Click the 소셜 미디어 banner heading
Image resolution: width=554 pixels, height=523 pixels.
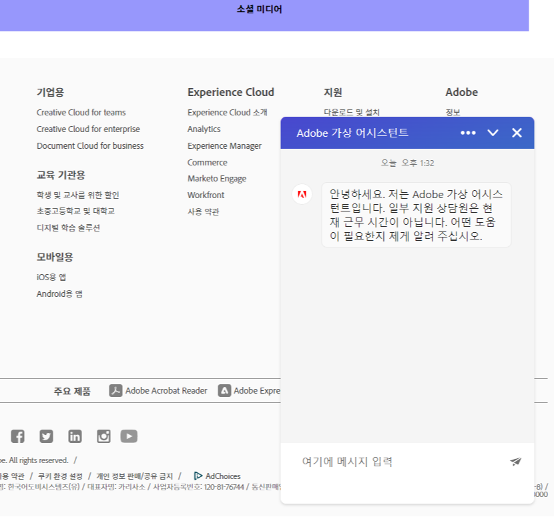click(260, 9)
